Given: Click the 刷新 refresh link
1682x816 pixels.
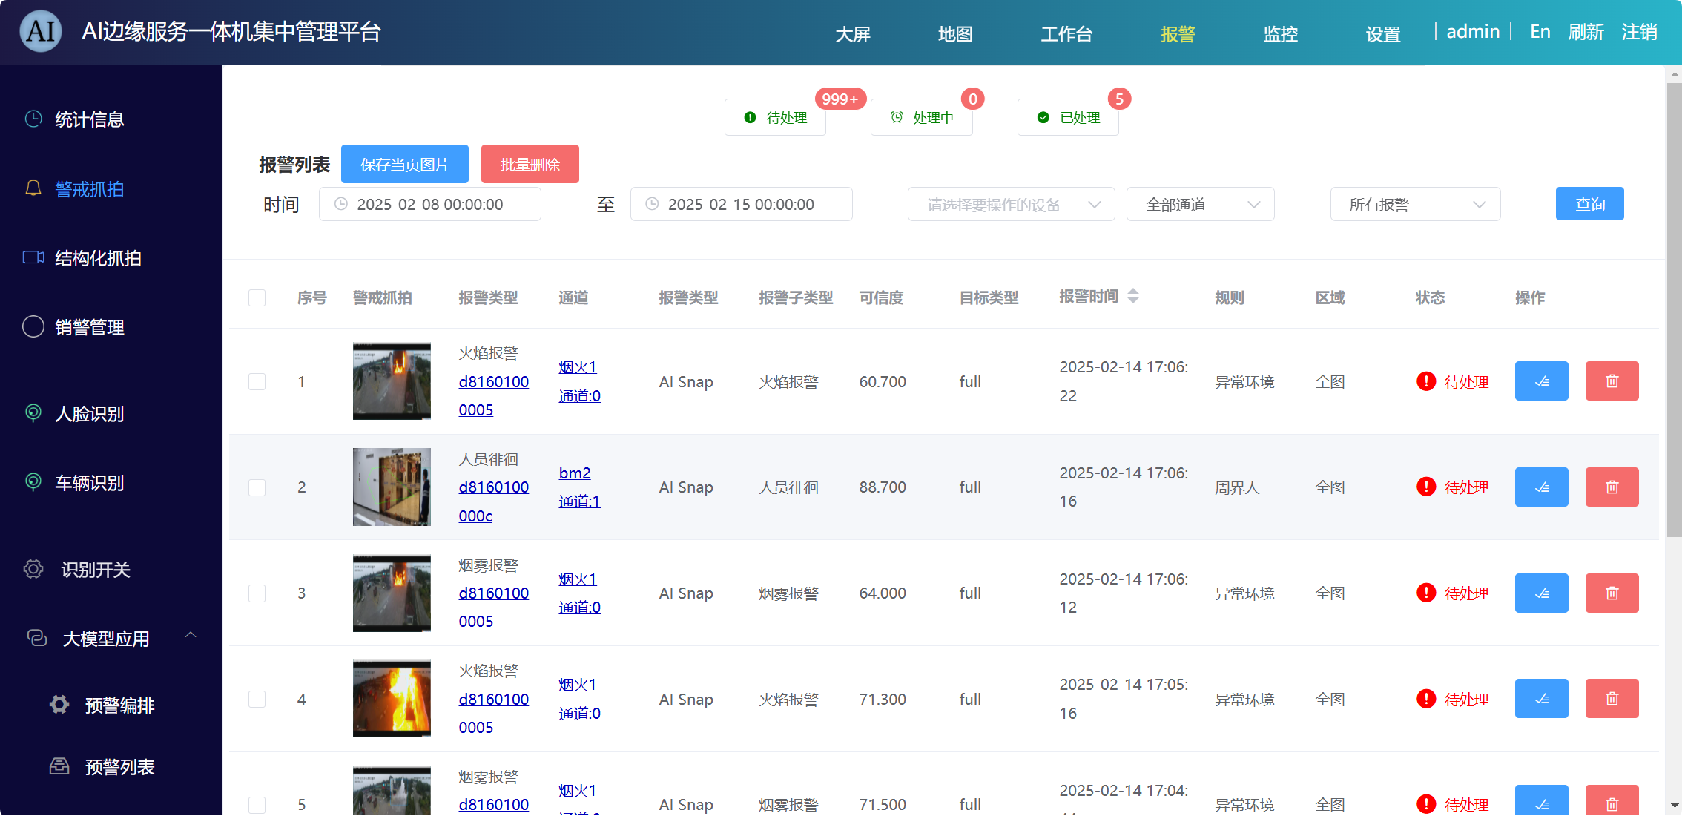Looking at the screenshot, I should 1586,32.
